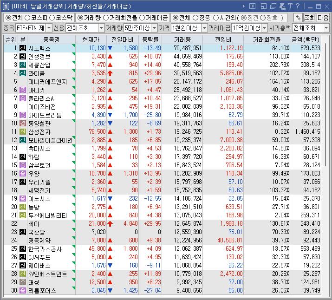Open the 거래량 5만주이상 dropdown
332x300 pixels.
pyautogui.click(x=155, y=28)
